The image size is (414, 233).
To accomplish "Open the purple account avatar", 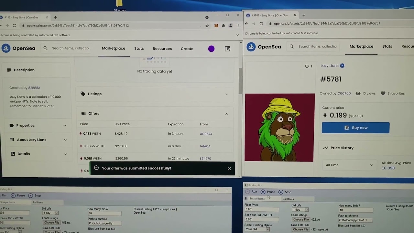I will 211,49.
